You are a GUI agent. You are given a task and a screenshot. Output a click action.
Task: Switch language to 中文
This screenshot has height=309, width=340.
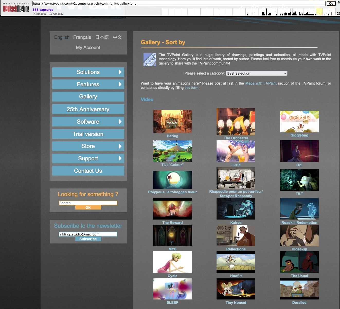click(117, 37)
